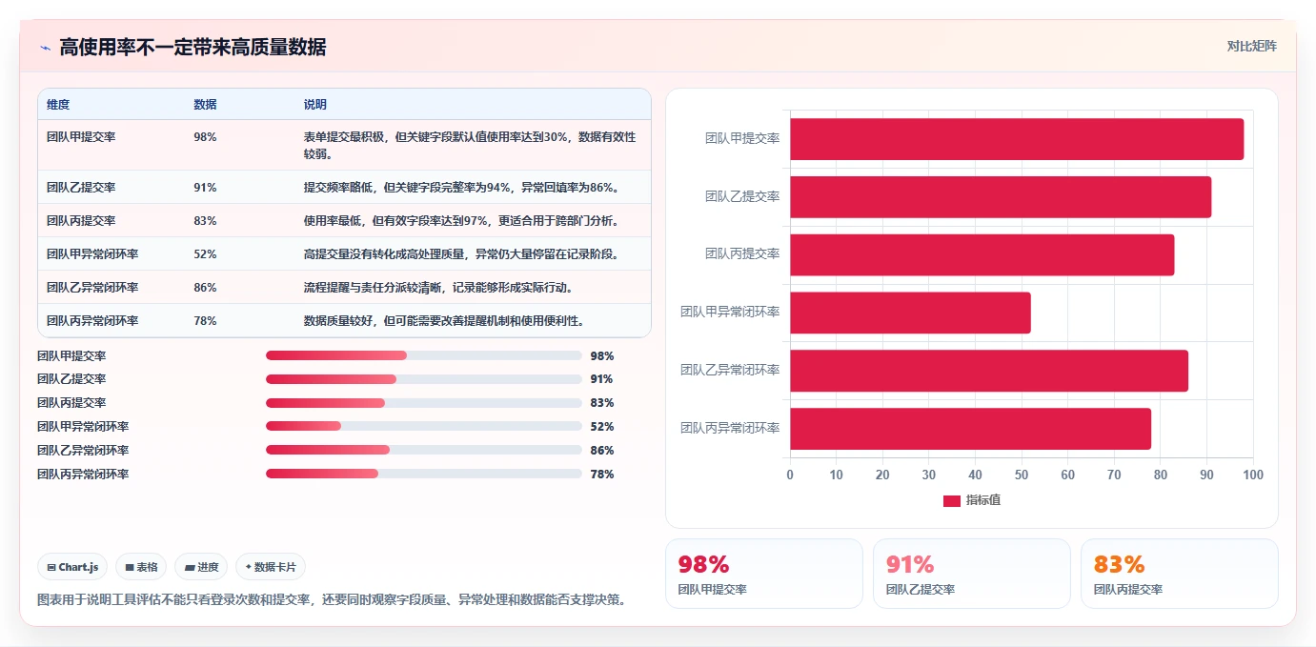Click the 团队乙异常闭环率 table row label
The image size is (1316, 647).
coord(92,288)
